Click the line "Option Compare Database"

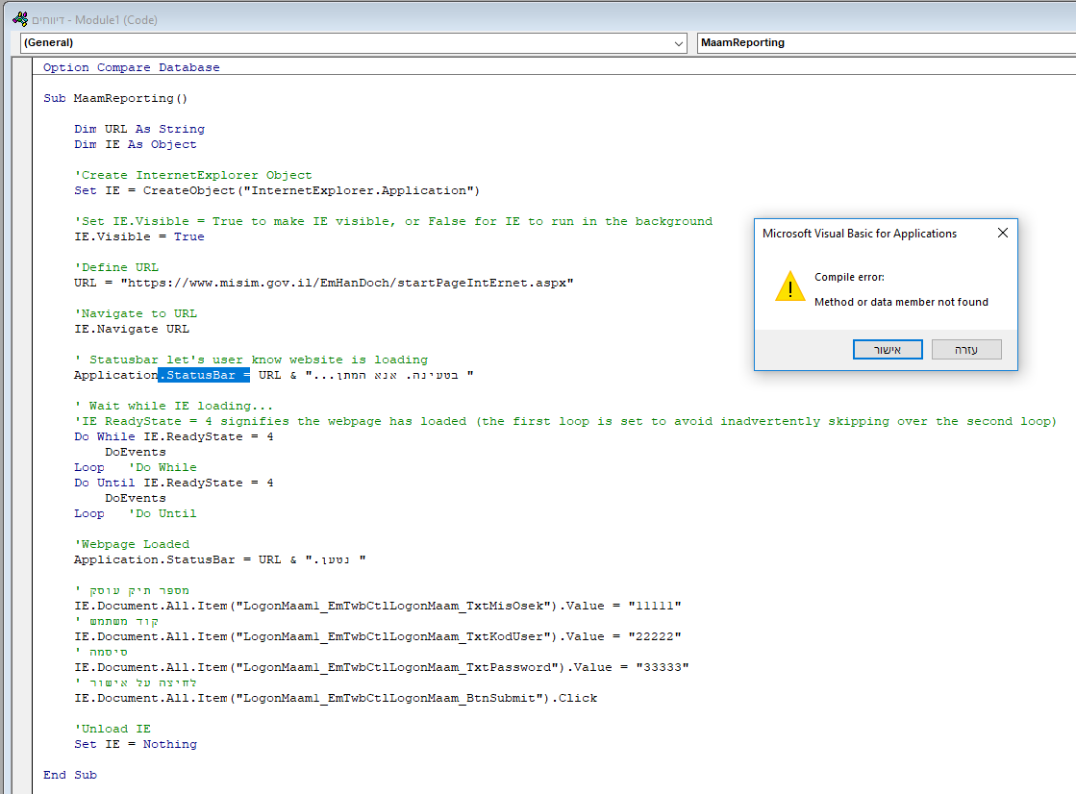pos(132,68)
